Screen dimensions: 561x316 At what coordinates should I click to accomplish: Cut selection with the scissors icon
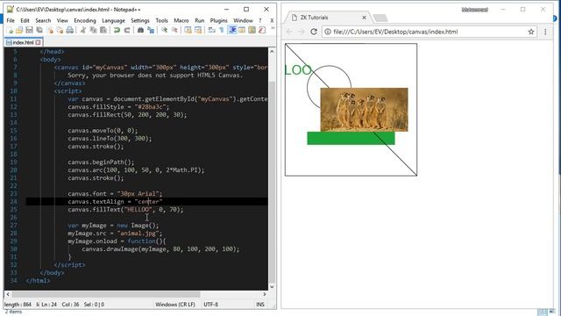point(82,31)
